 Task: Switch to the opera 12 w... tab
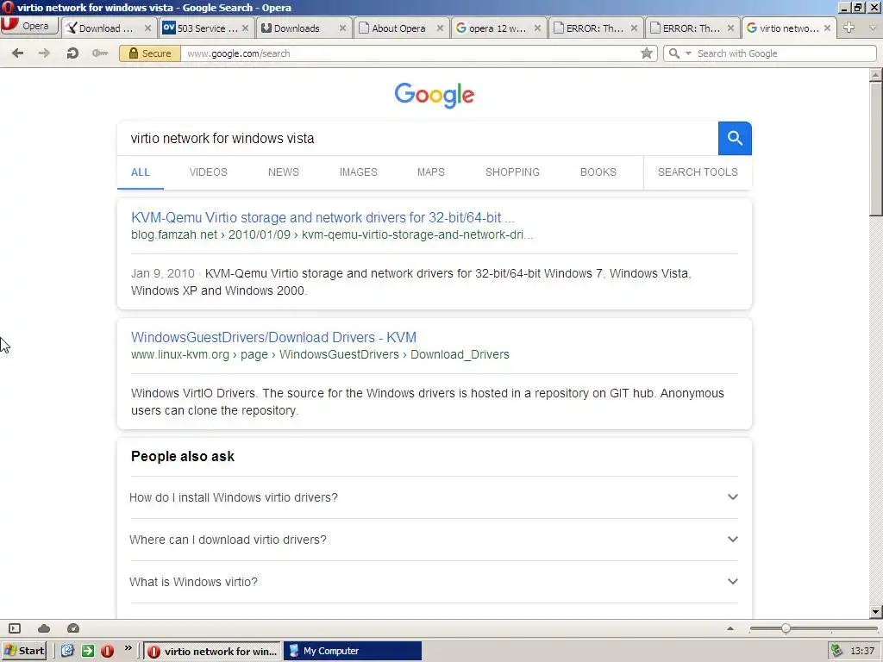tap(498, 28)
